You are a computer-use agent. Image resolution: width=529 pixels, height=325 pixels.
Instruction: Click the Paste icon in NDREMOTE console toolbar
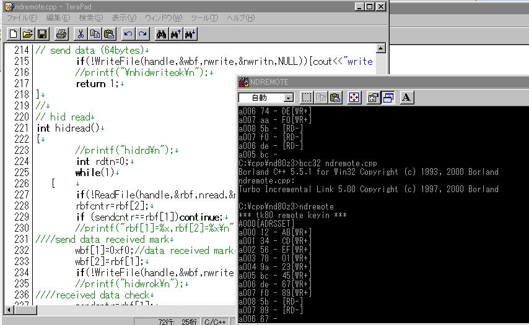click(335, 98)
